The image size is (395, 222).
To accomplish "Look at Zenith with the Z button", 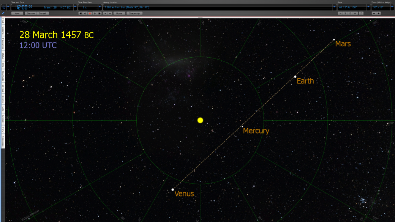I will (361, 13).
